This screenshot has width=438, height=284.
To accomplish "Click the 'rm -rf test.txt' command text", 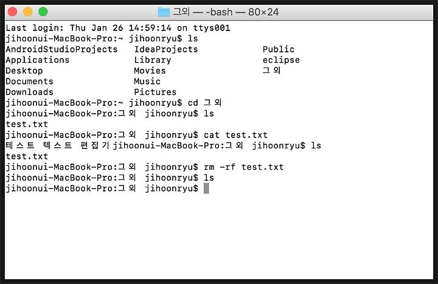I will click(243, 167).
